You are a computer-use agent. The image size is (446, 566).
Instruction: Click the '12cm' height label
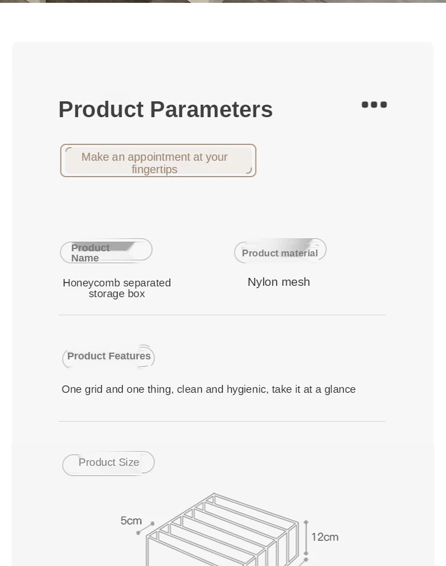coord(324,537)
